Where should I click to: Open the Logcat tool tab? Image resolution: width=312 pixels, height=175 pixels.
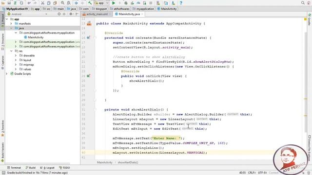point(47,168)
